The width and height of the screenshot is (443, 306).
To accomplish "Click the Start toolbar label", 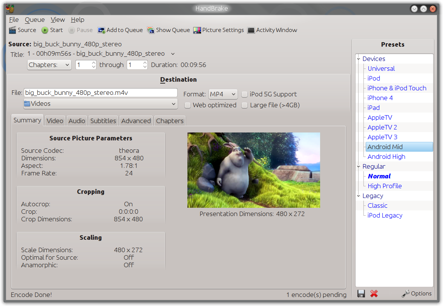I will [57, 30].
